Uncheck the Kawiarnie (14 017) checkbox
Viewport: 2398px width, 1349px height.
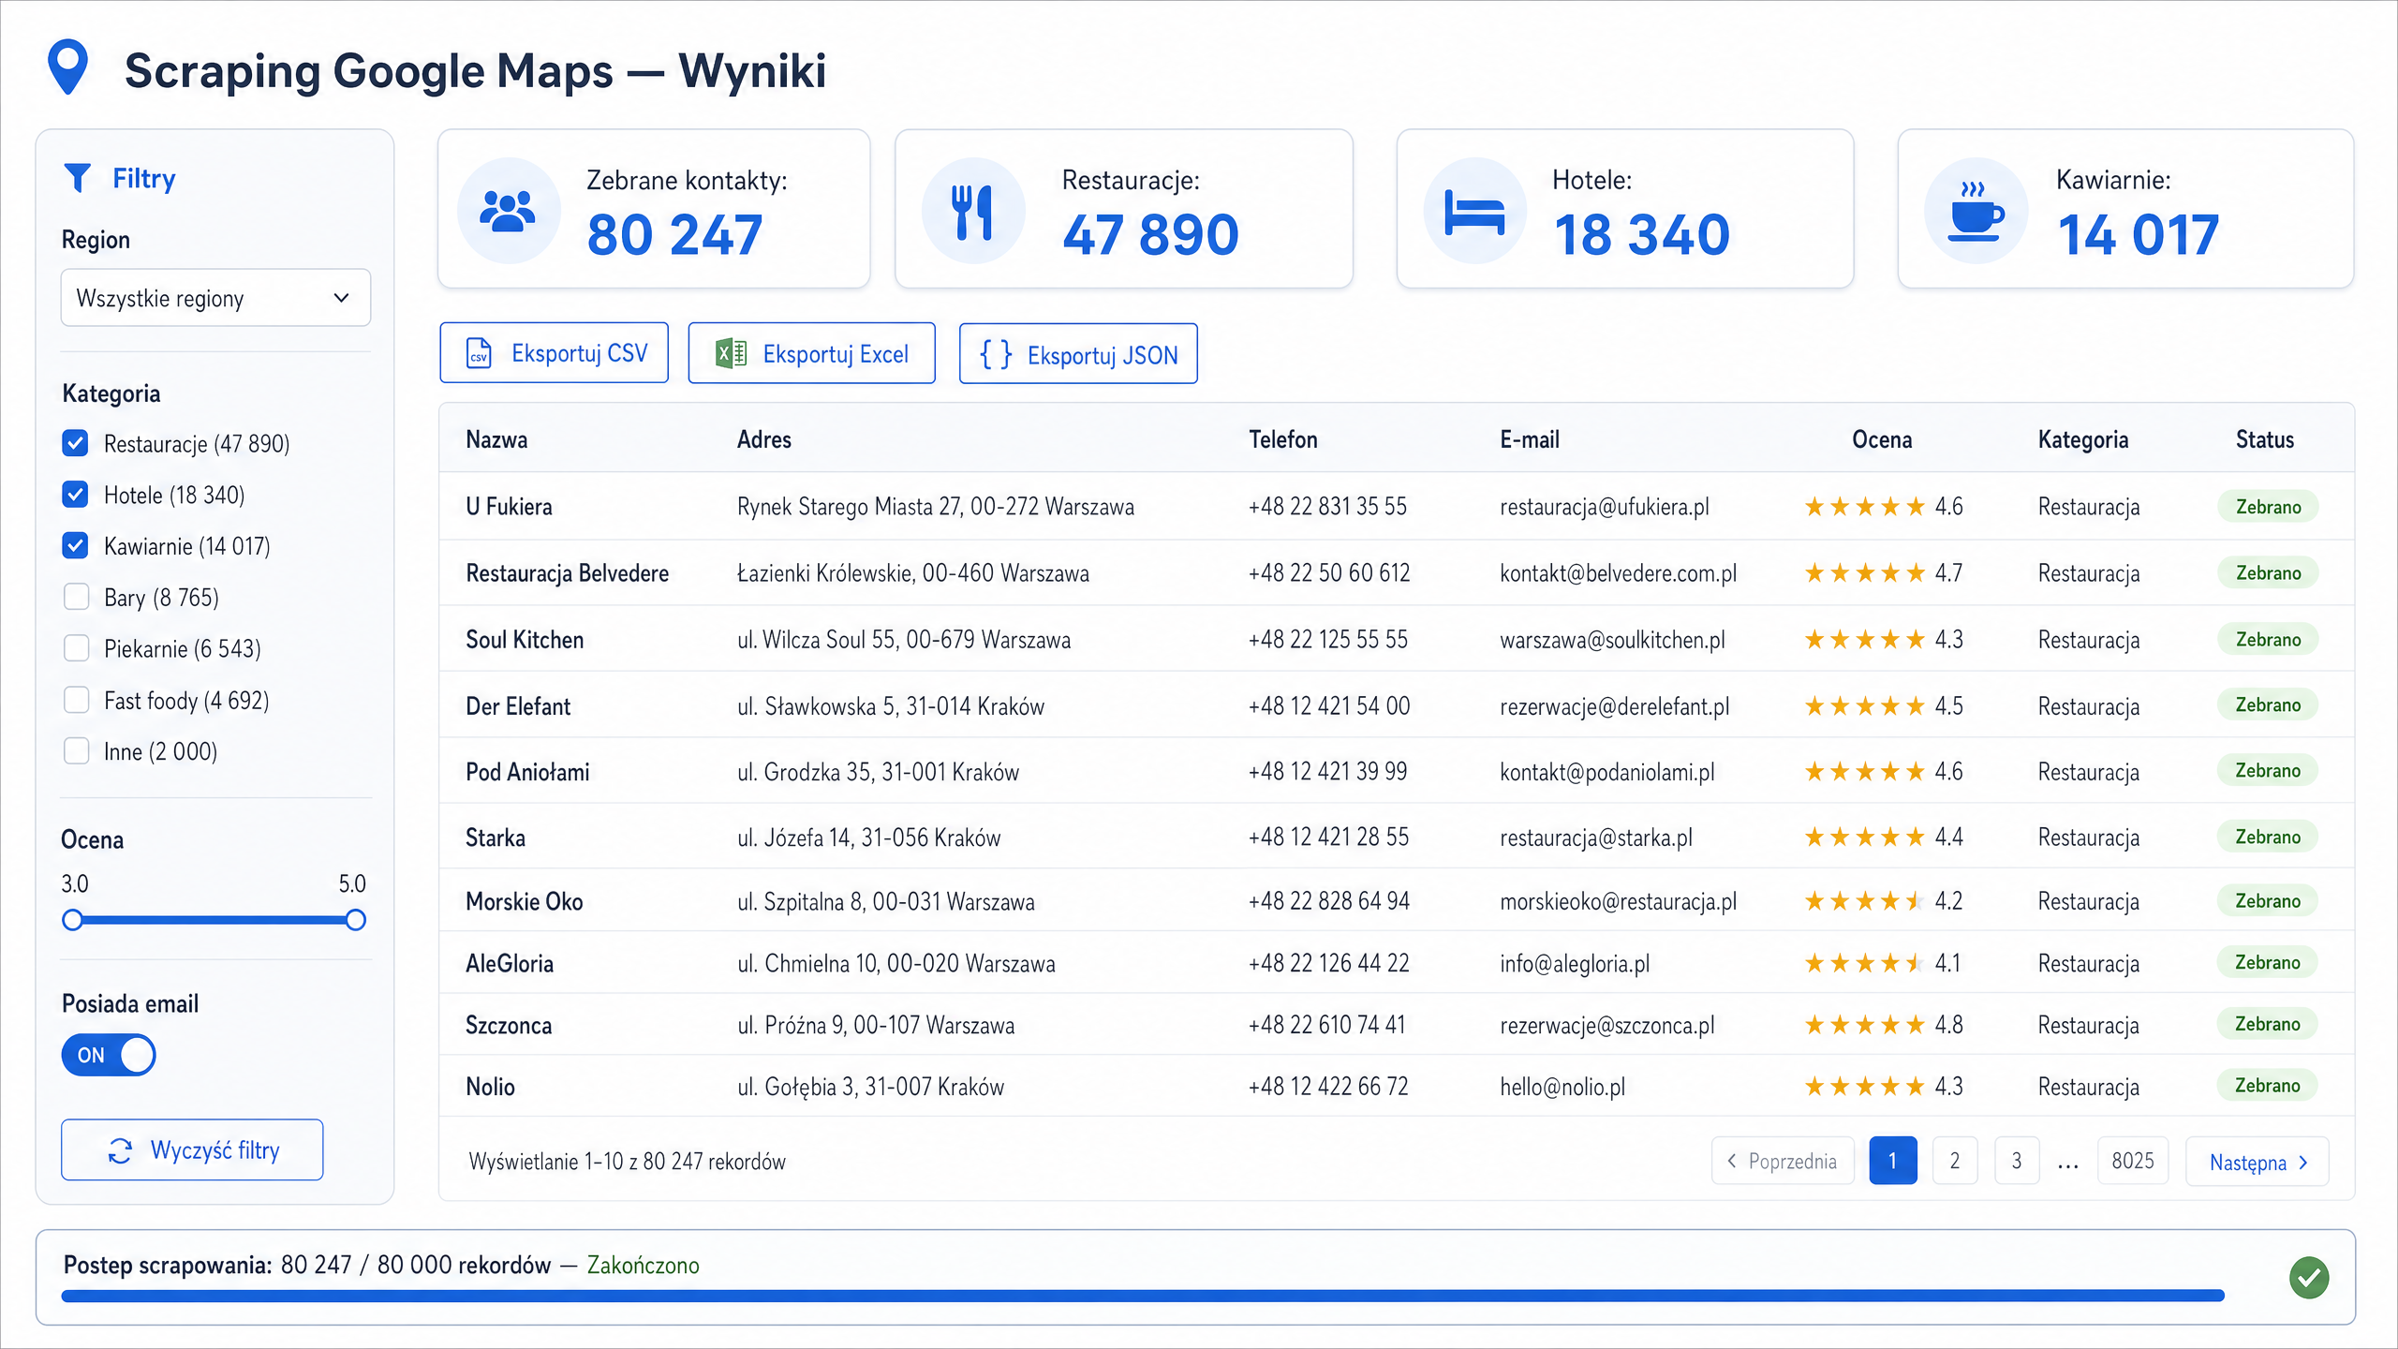(76, 546)
